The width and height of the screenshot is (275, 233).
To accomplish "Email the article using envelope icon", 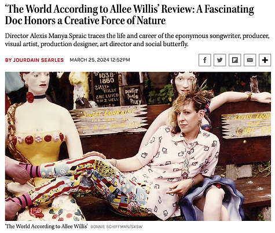I will (x=250, y=60).
